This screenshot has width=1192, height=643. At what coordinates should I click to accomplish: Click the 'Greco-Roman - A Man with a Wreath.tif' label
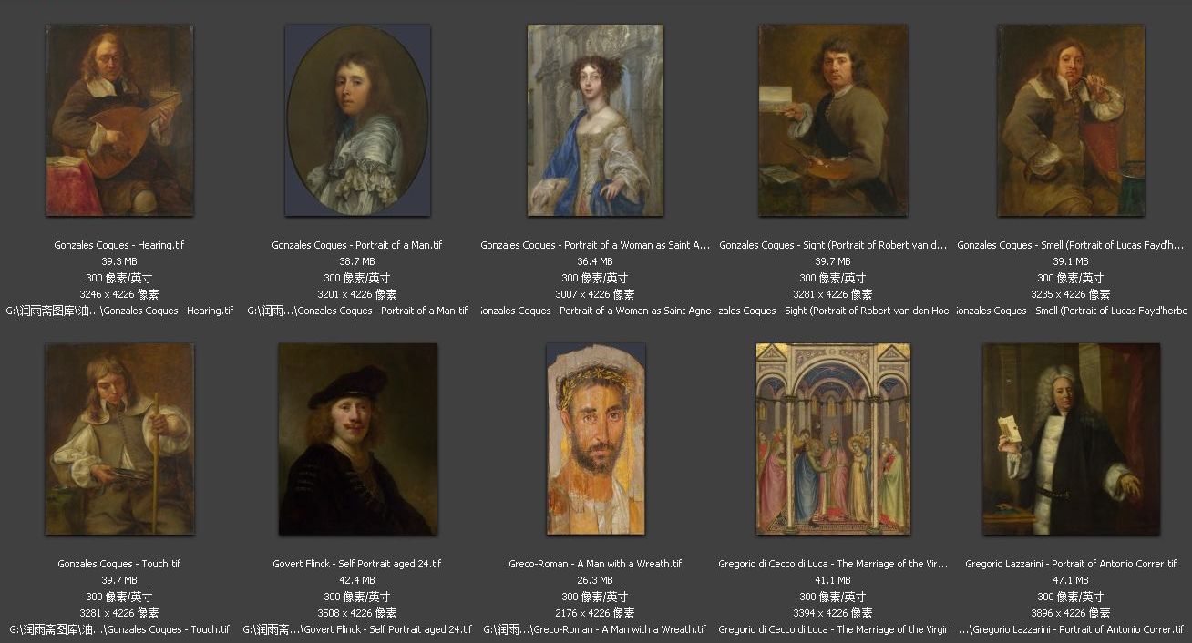pyautogui.click(x=595, y=564)
